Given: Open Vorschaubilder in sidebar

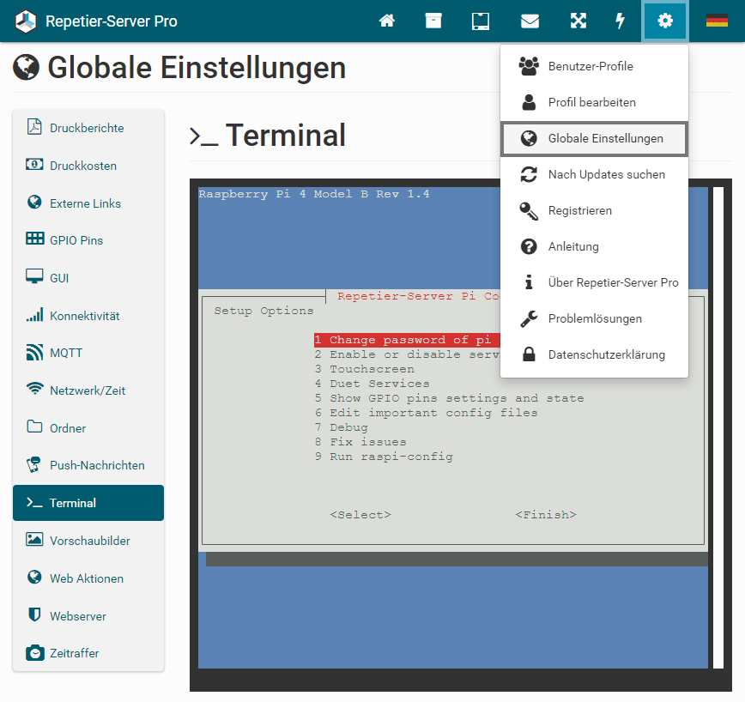Looking at the screenshot, I should (88, 541).
